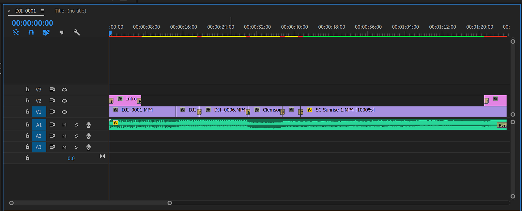
Task: Add a marker with shield icon
Action: pos(62,33)
